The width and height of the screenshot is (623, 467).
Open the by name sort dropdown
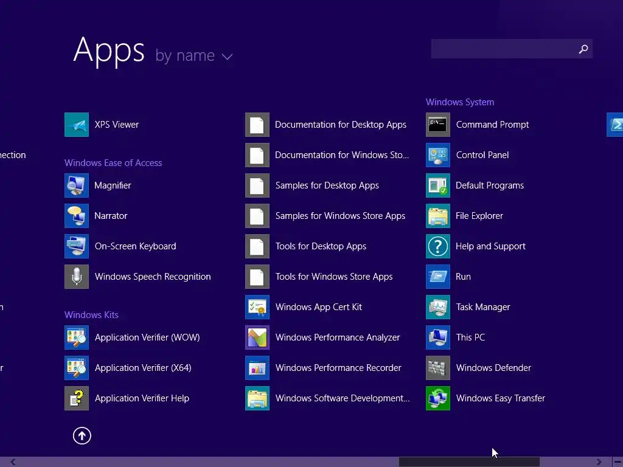tap(194, 55)
